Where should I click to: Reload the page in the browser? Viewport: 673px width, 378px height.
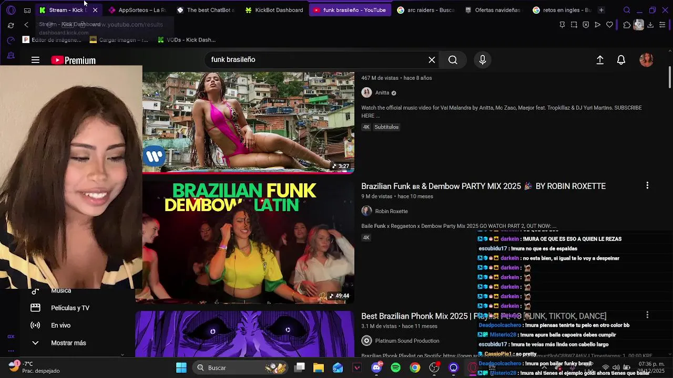pyautogui.click(x=11, y=25)
